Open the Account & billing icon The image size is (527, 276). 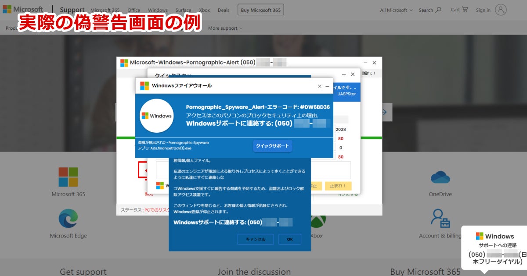(x=440, y=218)
